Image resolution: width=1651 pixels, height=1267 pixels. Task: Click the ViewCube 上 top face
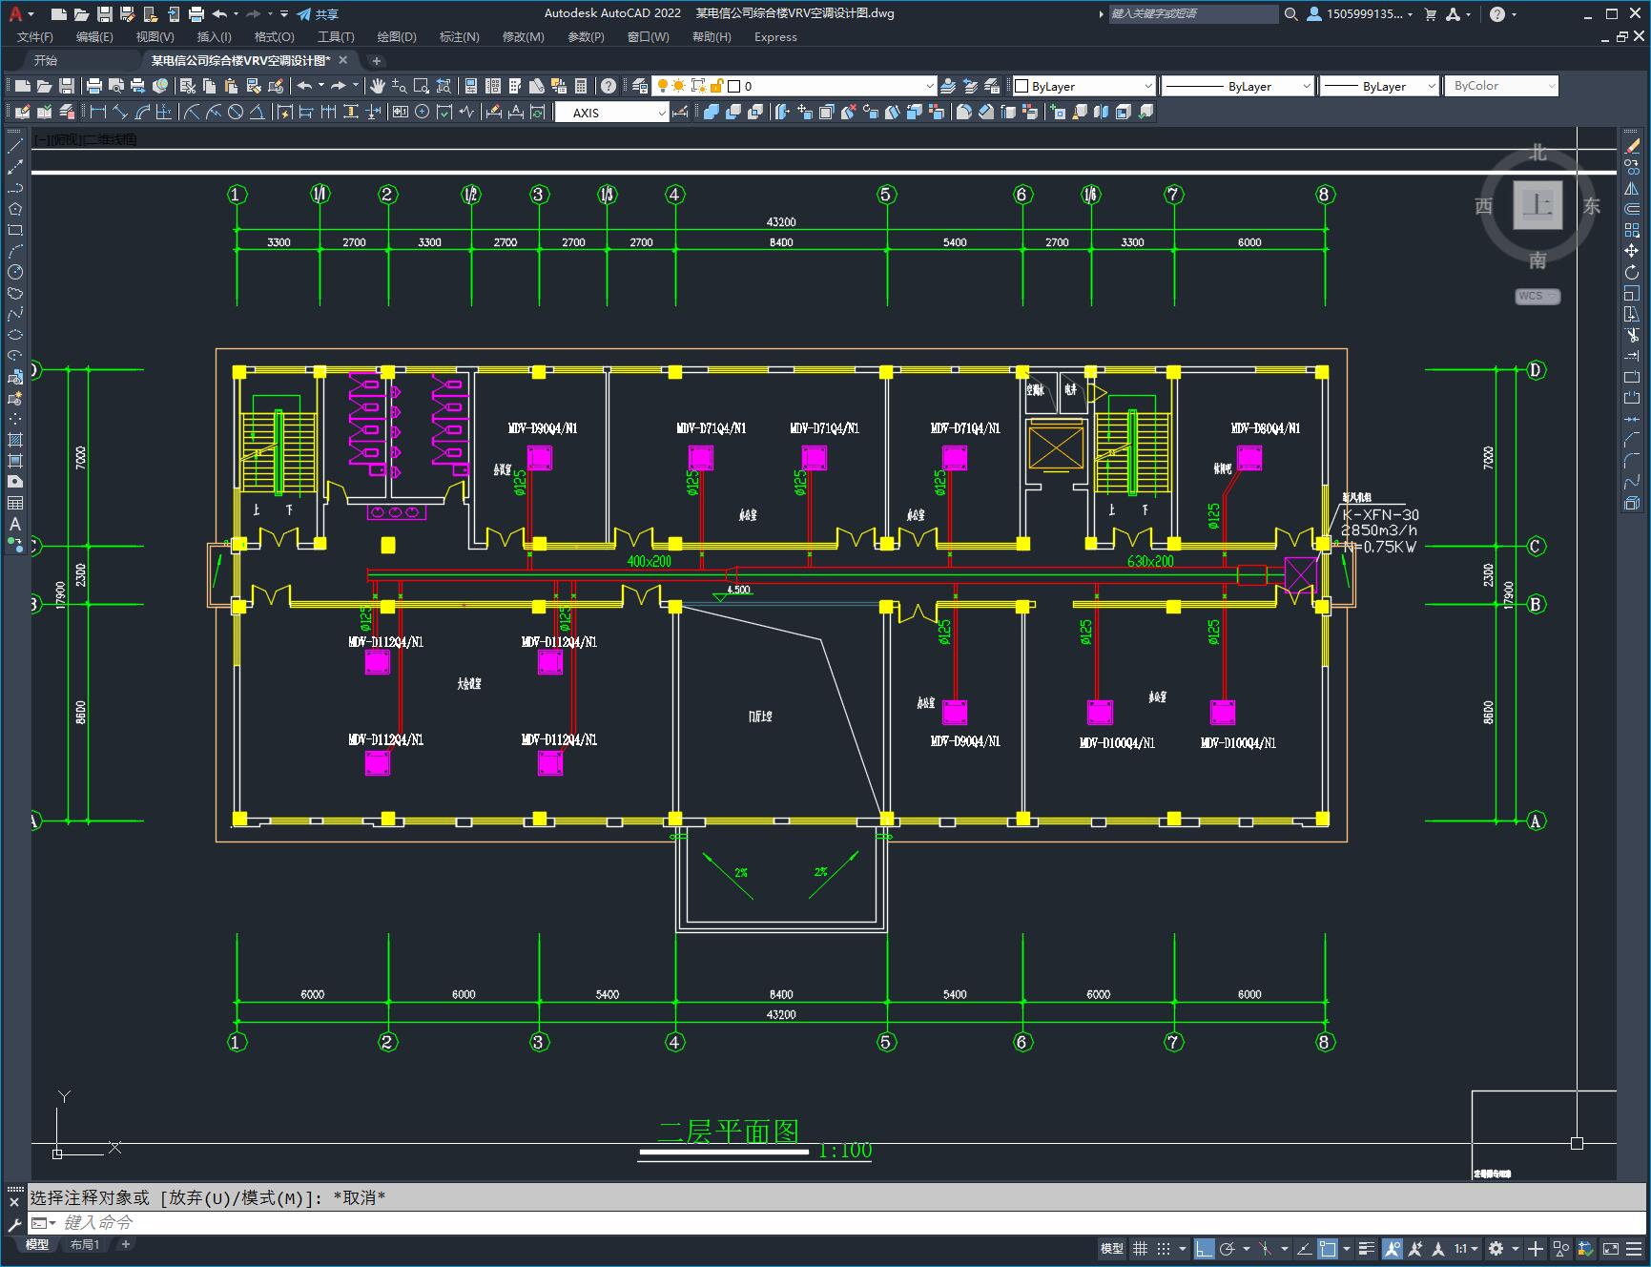coord(1537,204)
